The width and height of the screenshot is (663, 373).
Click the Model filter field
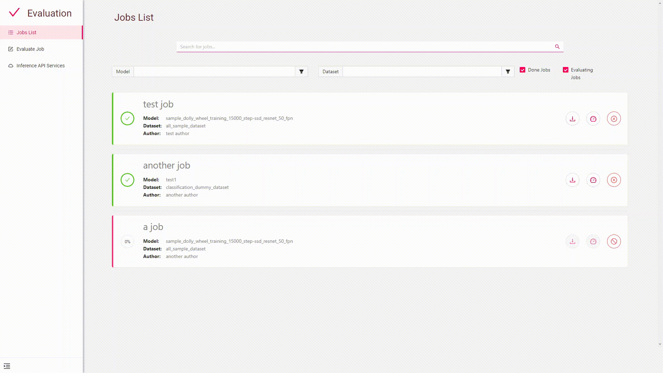click(214, 71)
